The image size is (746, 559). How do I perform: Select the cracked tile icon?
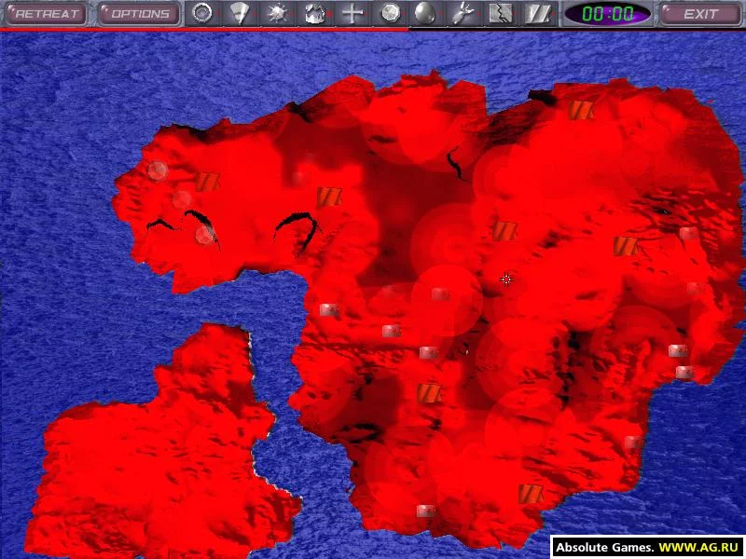(500, 13)
